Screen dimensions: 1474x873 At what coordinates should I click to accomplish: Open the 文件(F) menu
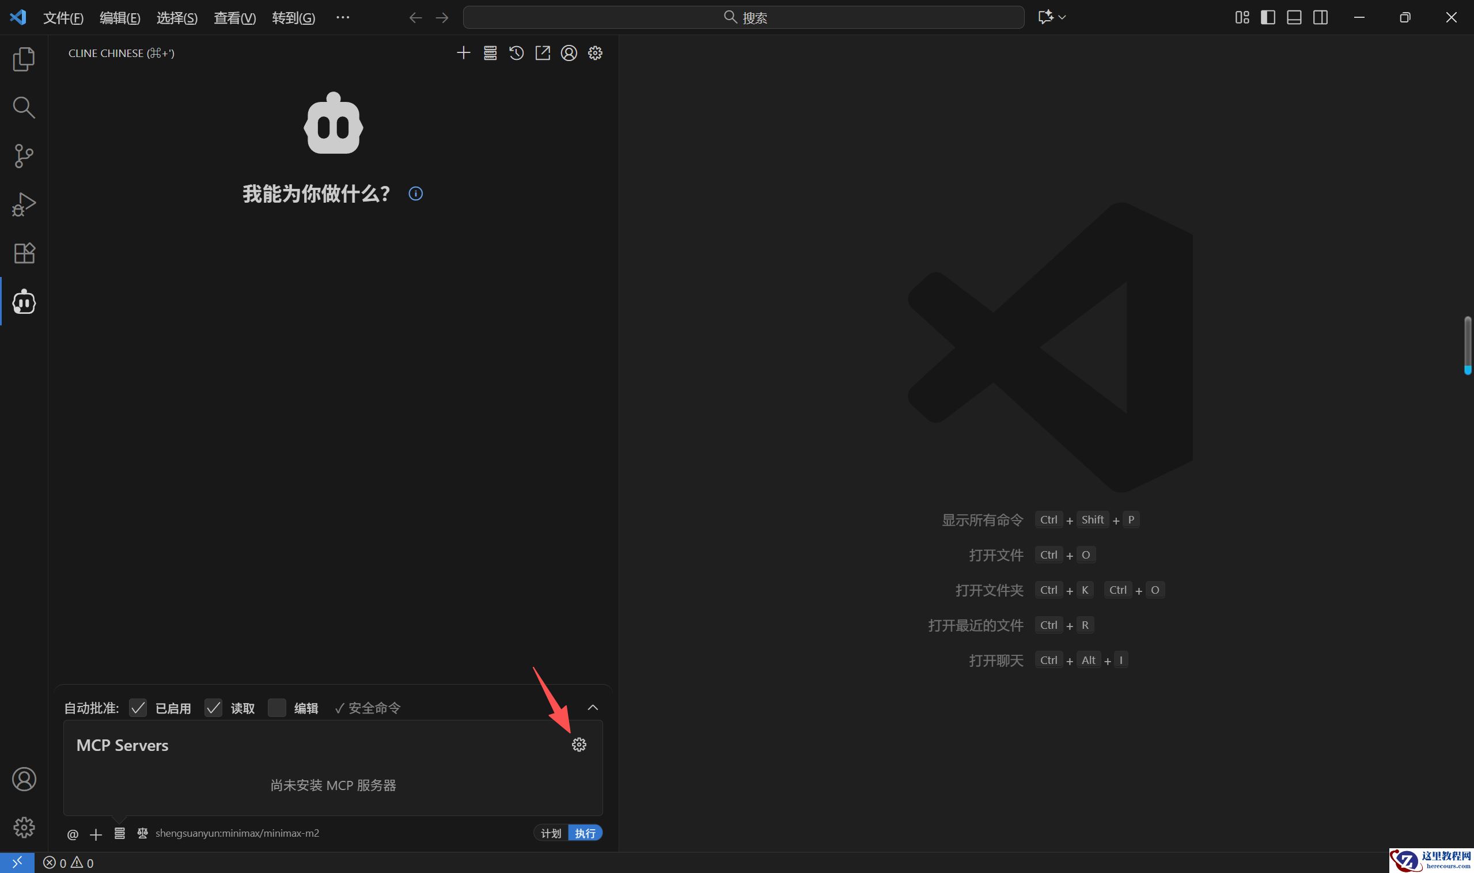[x=63, y=18]
